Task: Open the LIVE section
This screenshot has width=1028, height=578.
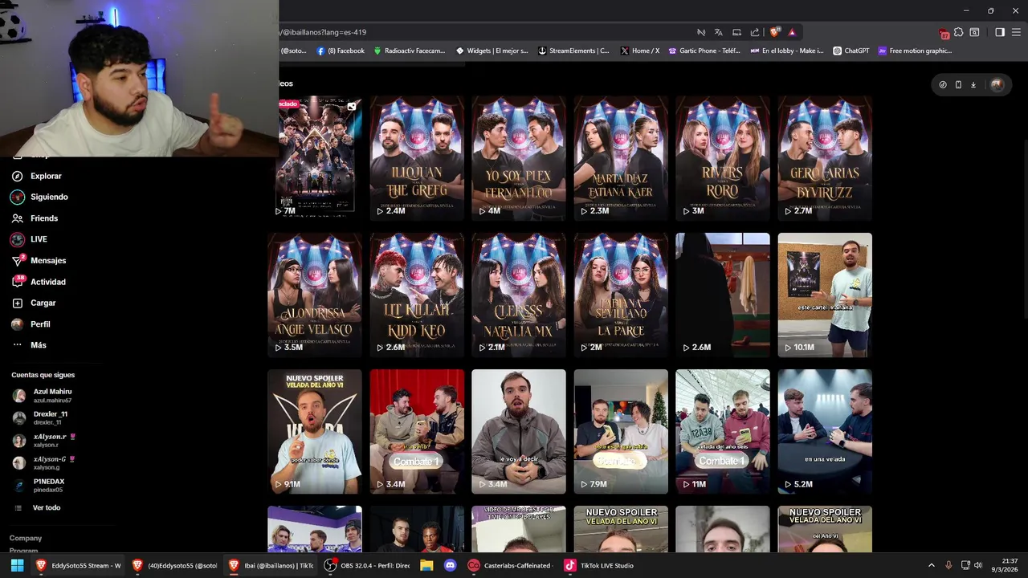Action: coord(29,239)
